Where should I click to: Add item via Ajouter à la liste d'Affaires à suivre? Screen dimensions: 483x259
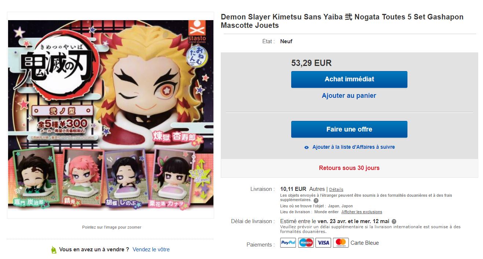(354, 147)
